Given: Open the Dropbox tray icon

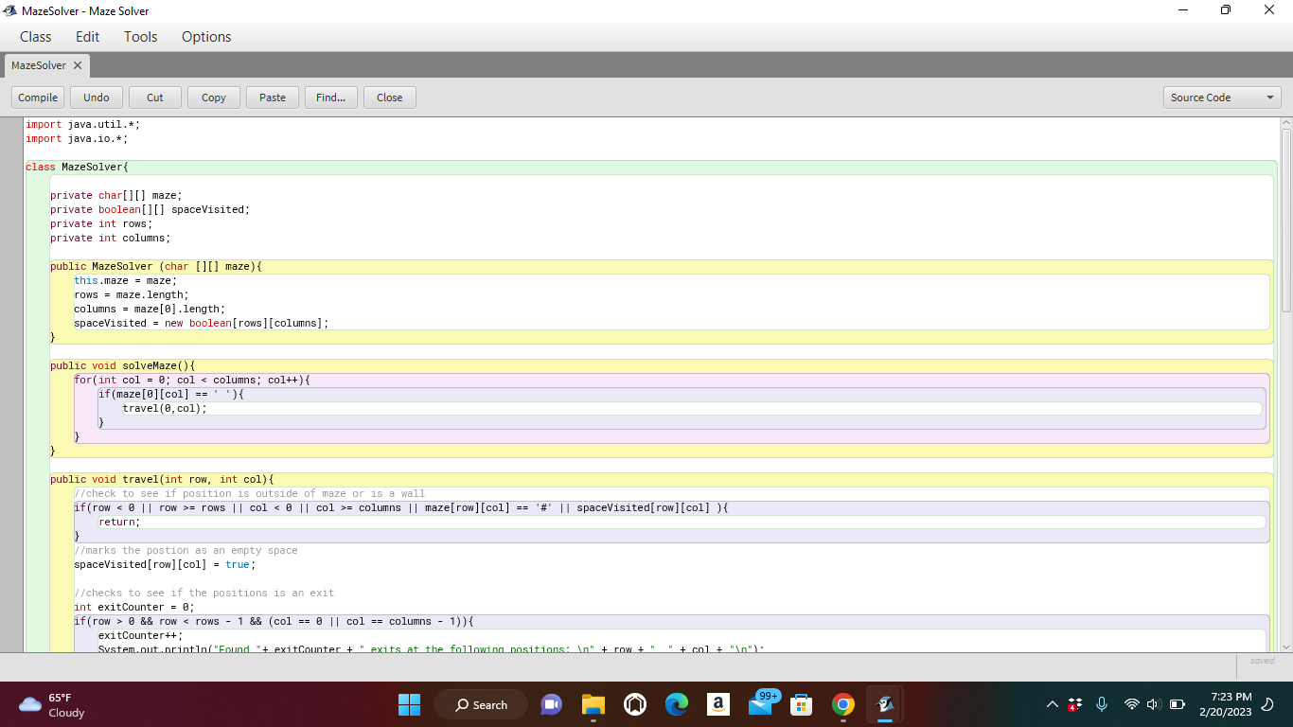Looking at the screenshot, I should pyautogui.click(x=1074, y=704).
